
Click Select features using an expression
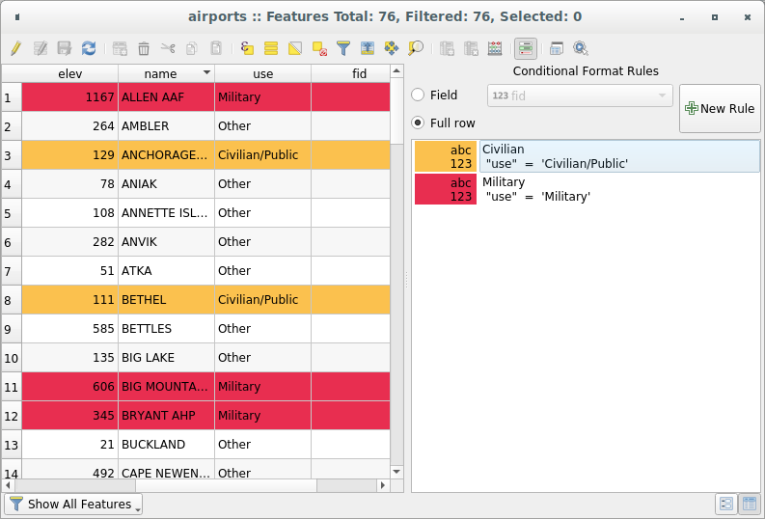tap(247, 47)
